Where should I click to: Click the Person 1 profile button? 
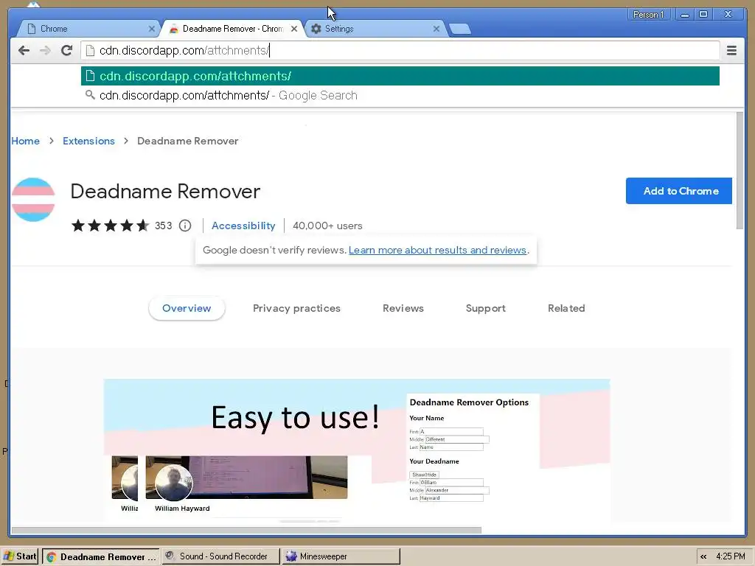[x=648, y=15]
